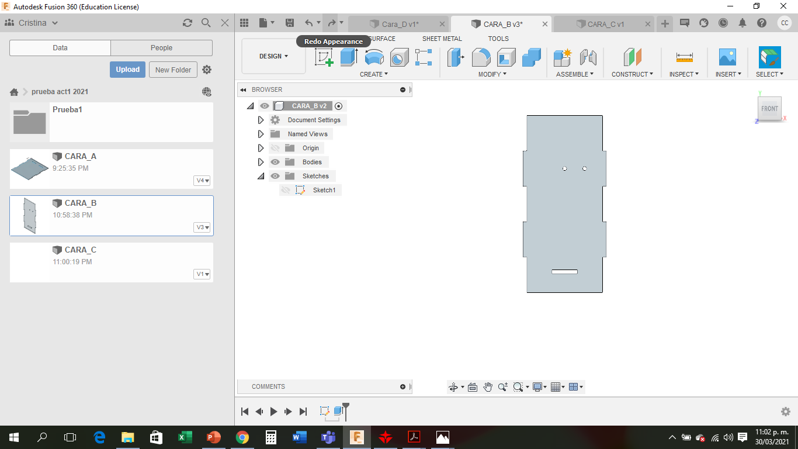Switch to the CARA_C v1 document tab

(606, 24)
